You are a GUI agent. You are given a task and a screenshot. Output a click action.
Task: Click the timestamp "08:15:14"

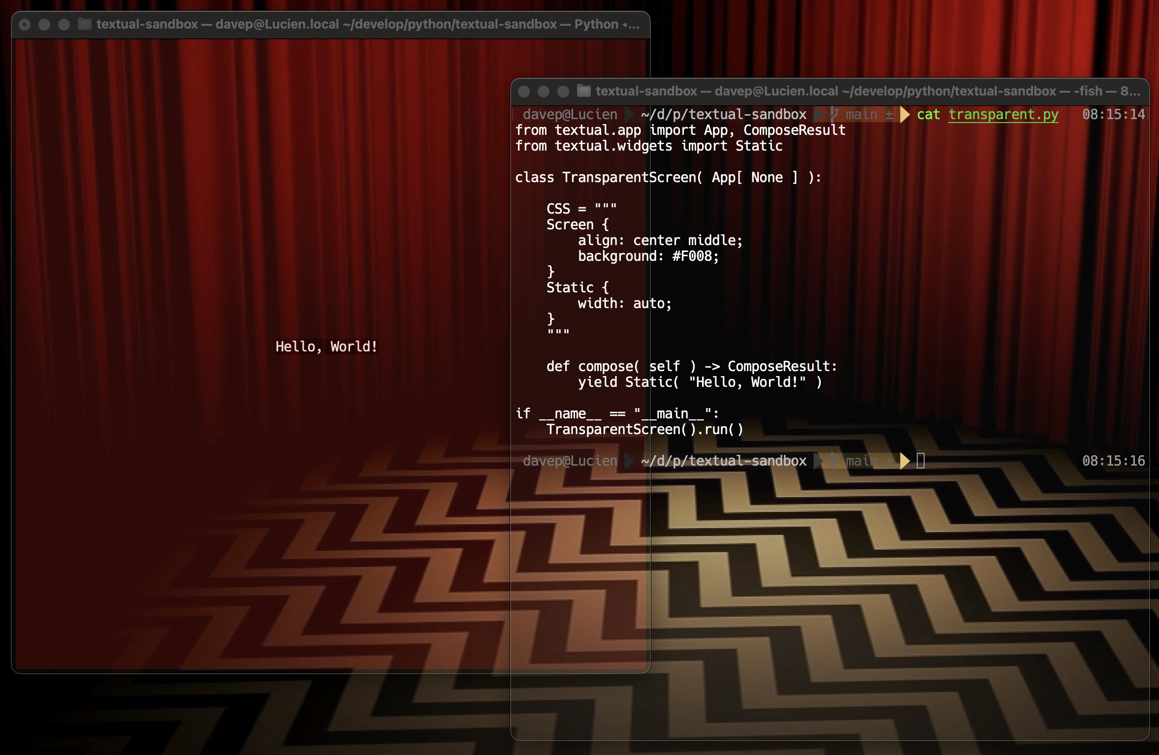click(x=1114, y=115)
